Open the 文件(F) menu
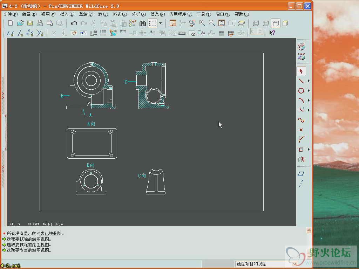Image resolution: width=359 pixels, height=269 pixels. pos(10,14)
